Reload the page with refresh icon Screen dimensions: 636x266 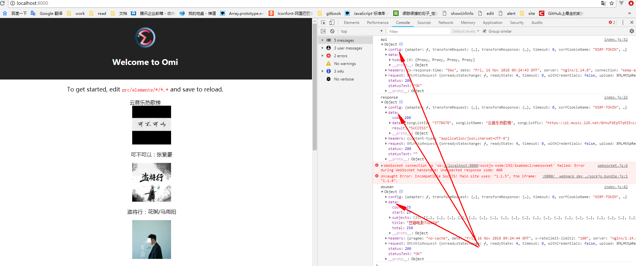click(3, 3)
